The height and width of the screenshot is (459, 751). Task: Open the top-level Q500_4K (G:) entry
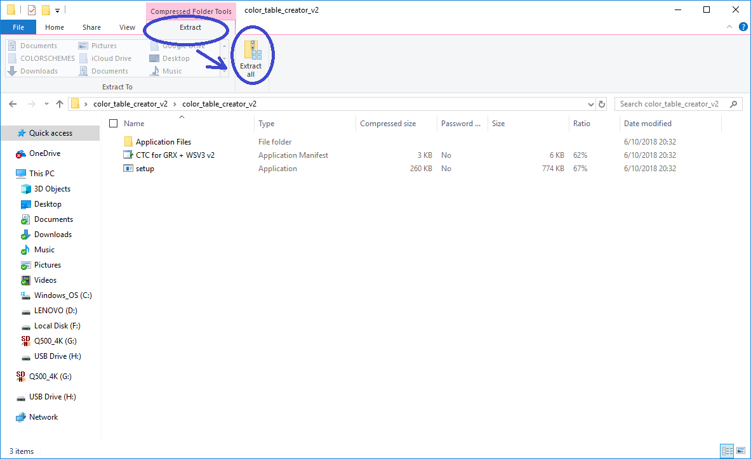(x=50, y=377)
